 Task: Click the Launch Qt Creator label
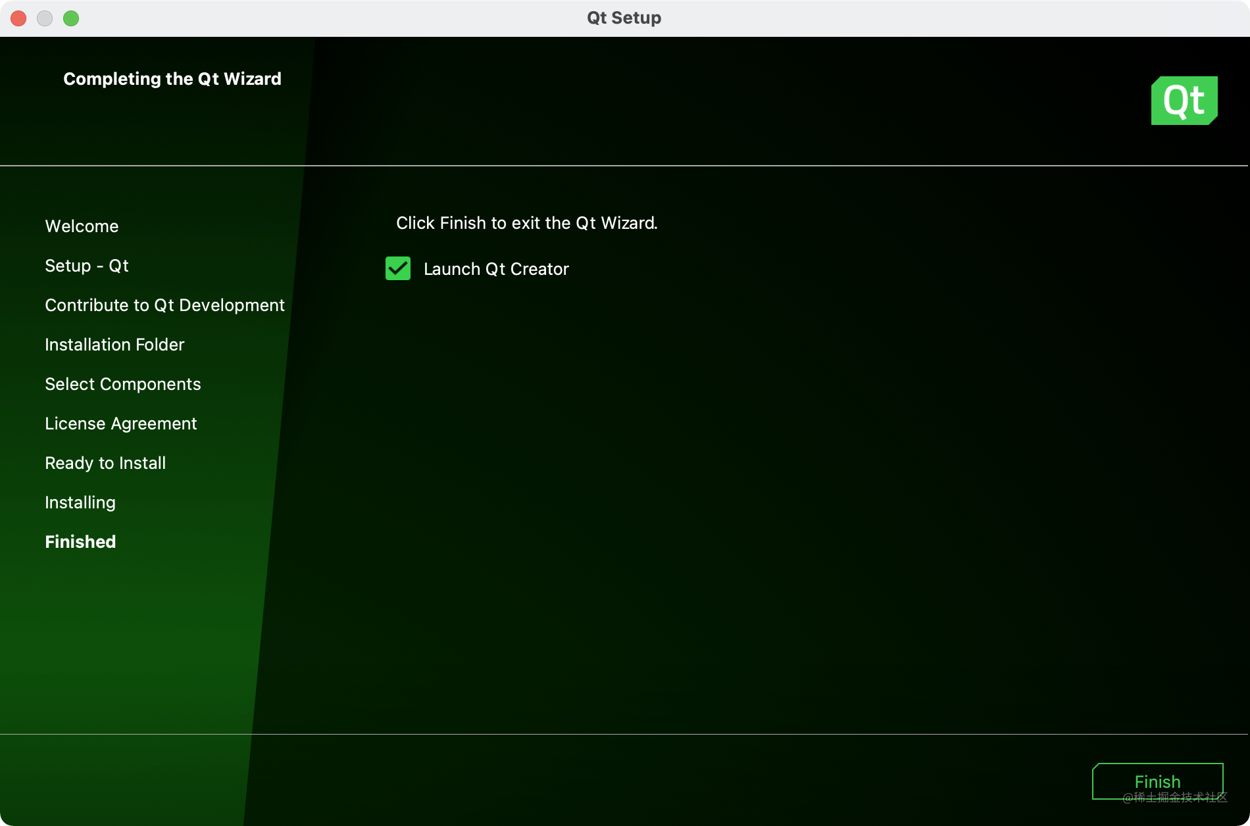[x=496, y=269]
